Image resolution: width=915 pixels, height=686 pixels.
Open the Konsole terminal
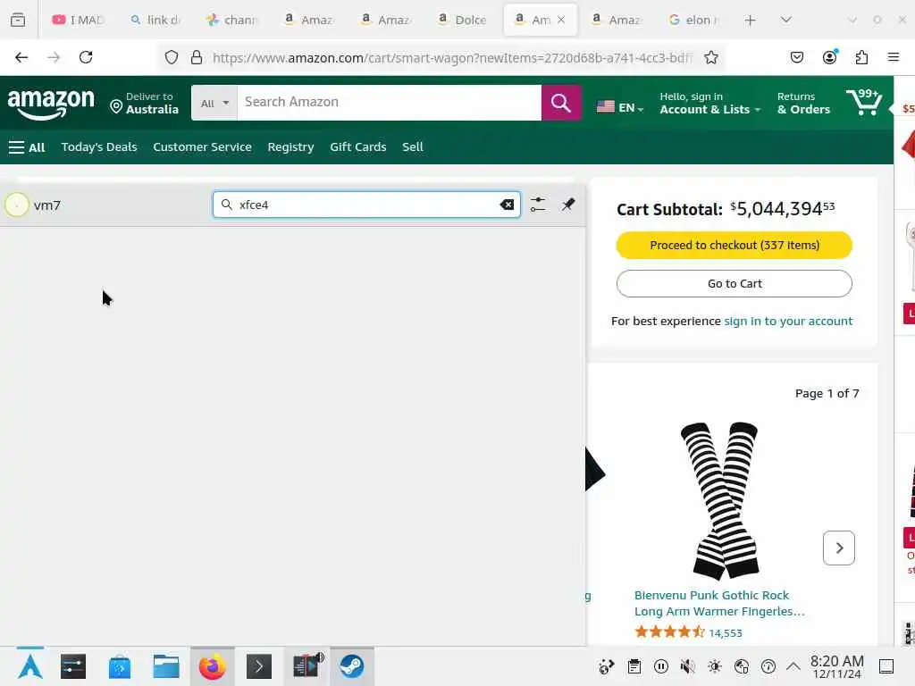coord(259,666)
